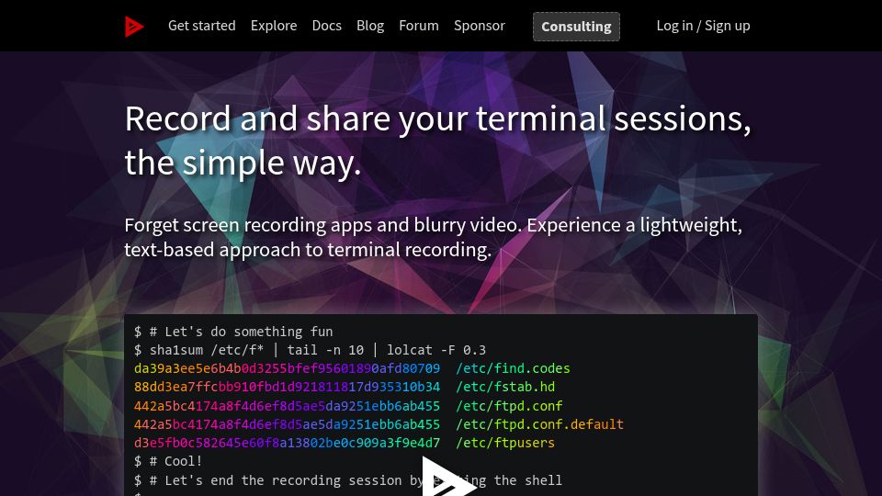Open the Forum link
Viewport: 882px width, 496px height.
coord(419,26)
